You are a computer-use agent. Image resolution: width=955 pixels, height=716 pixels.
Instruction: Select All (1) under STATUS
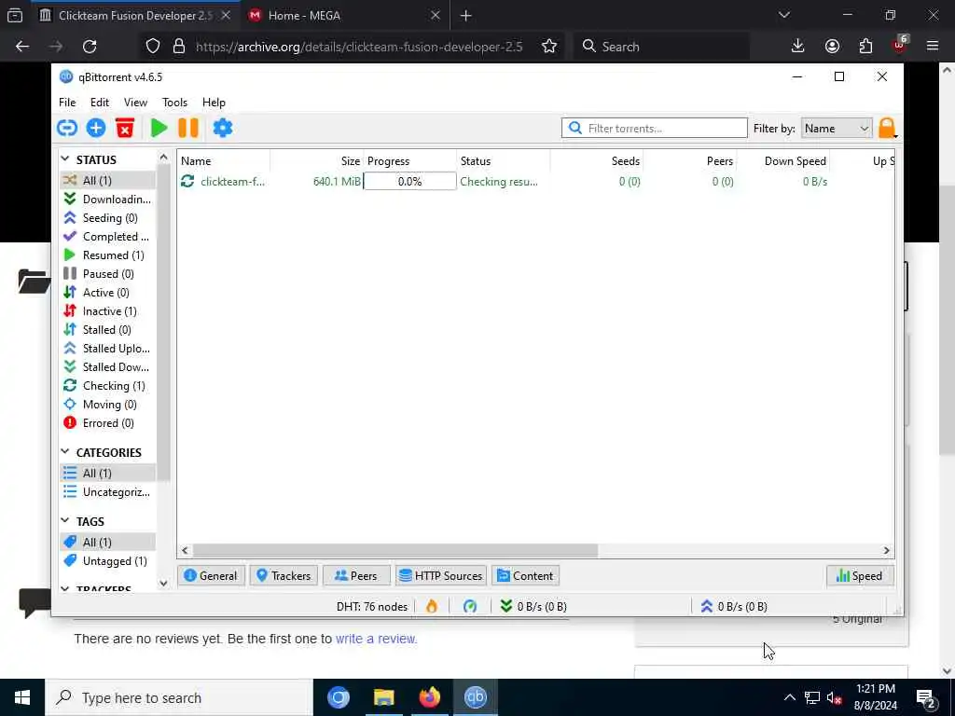click(x=108, y=180)
